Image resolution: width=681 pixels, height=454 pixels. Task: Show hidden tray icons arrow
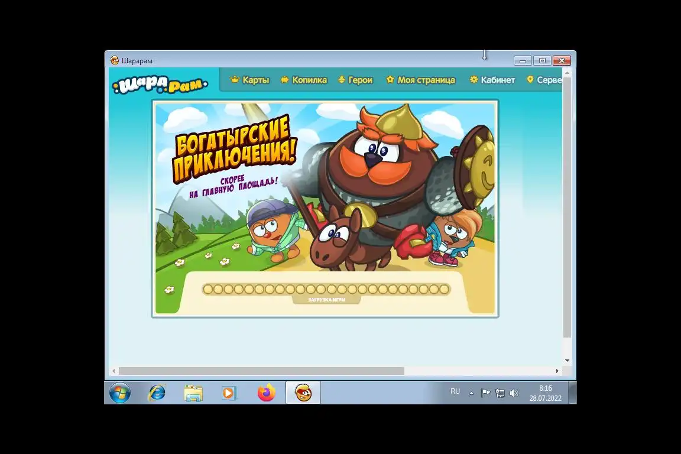471,393
